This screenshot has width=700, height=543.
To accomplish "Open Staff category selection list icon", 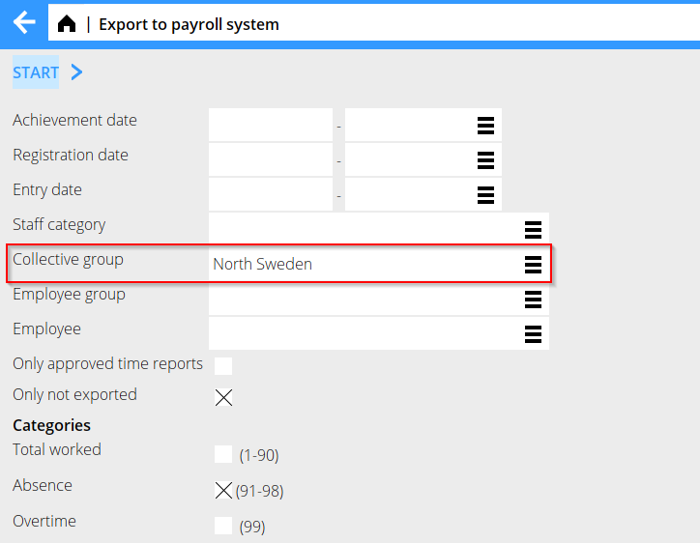I will coord(532,230).
